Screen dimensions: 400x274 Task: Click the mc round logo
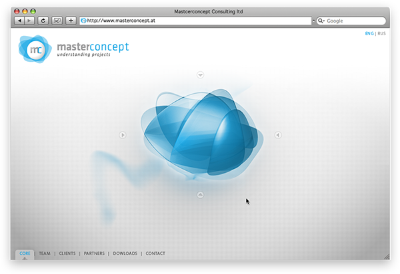pos(35,49)
